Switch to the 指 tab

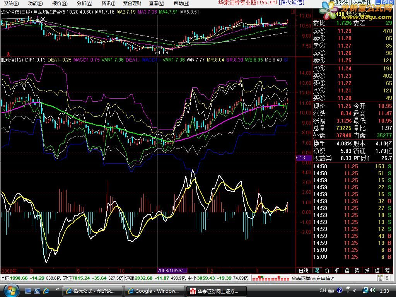tap(367, 270)
